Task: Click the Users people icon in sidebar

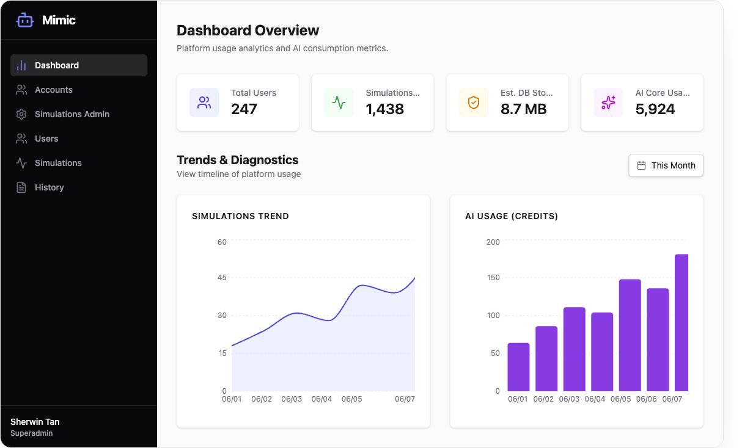Action: [21, 139]
